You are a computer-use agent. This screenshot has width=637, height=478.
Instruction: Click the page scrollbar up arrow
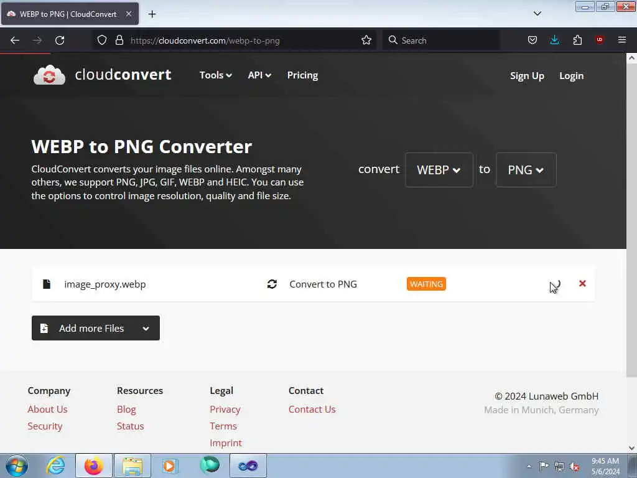pos(631,58)
